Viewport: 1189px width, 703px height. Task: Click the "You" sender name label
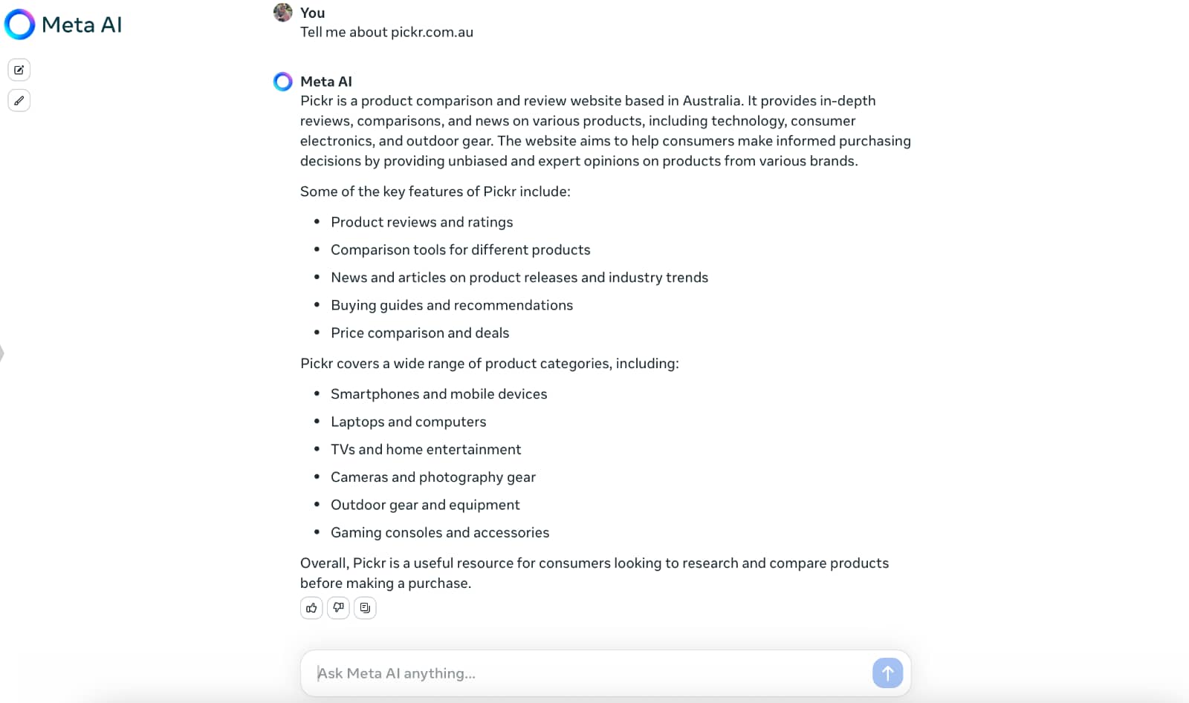point(313,13)
